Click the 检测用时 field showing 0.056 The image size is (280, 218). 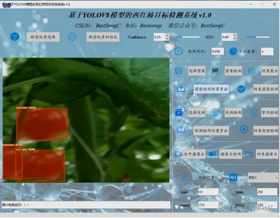tap(217, 51)
